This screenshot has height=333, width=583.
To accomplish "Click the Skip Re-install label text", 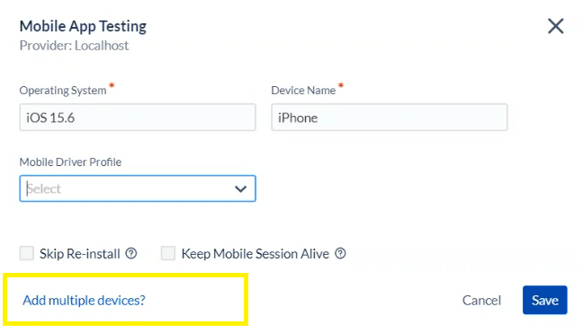I will [79, 254].
